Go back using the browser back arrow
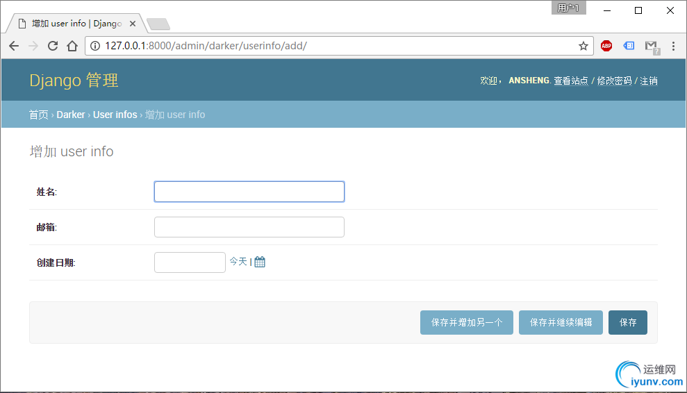687x393 pixels. [x=14, y=46]
